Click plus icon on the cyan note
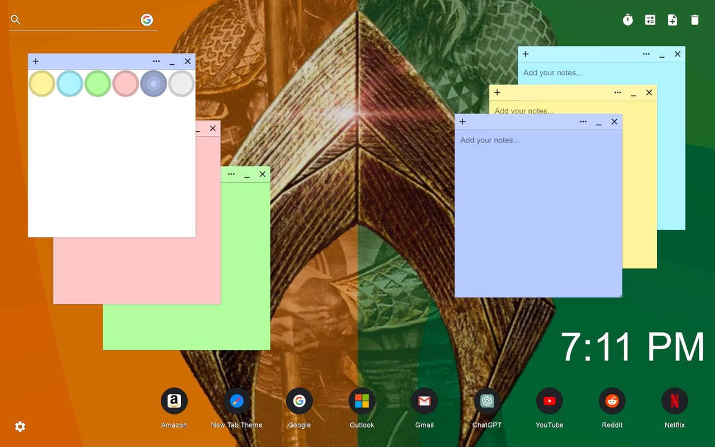This screenshot has width=715, height=447. [526, 54]
